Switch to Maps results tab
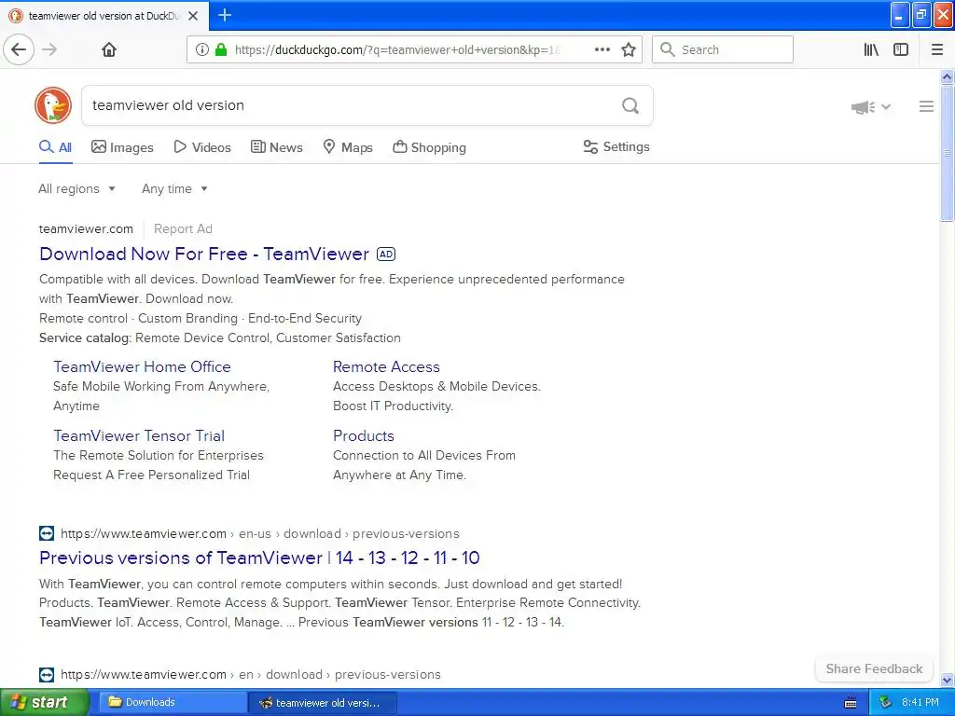Screen dimensions: 955x716 (x=347, y=147)
